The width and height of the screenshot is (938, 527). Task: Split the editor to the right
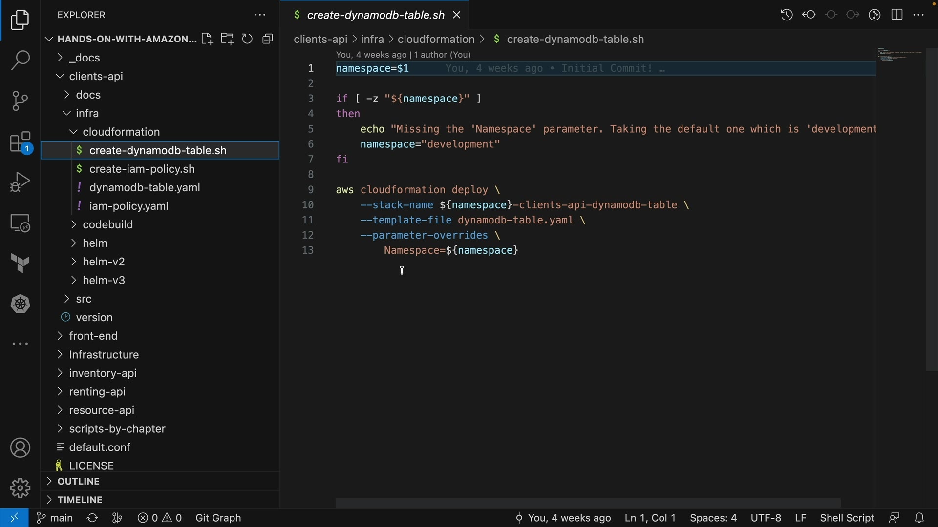(897, 15)
